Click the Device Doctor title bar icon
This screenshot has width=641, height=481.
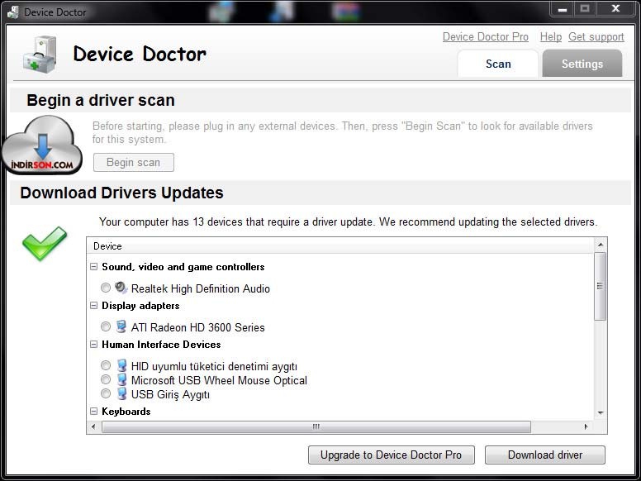coord(13,12)
